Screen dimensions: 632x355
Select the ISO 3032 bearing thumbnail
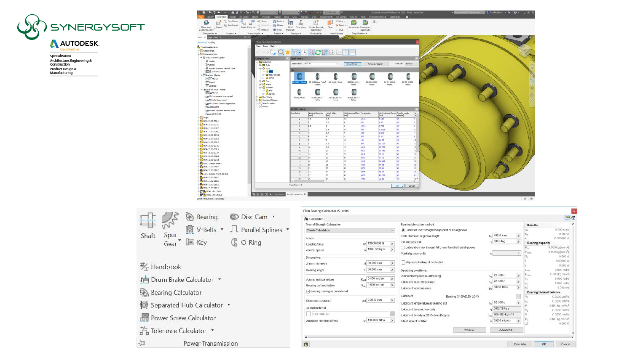coord(299,77)
